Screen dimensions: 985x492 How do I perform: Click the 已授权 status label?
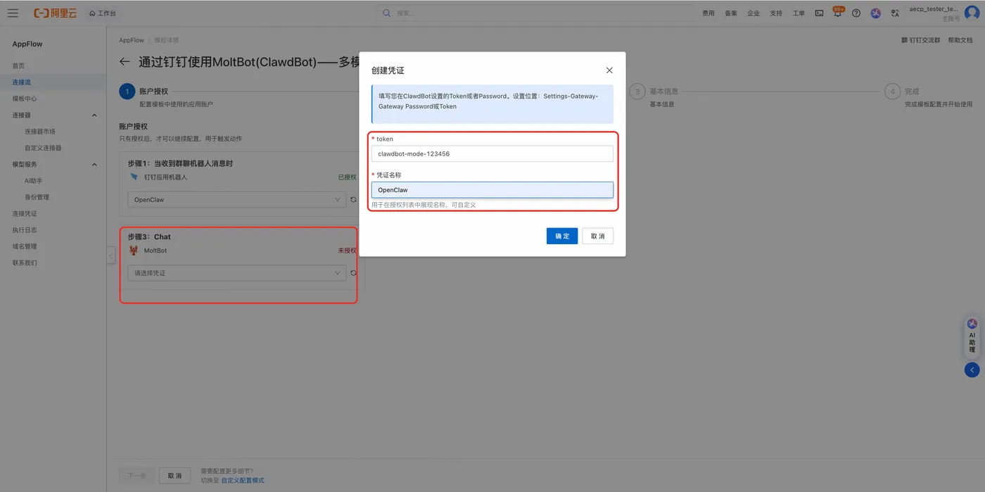pyautogui.click(x=348, y=177)
